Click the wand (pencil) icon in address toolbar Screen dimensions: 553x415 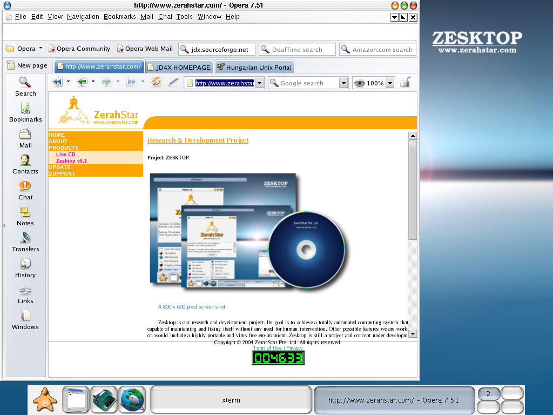(x=173, y=82)
